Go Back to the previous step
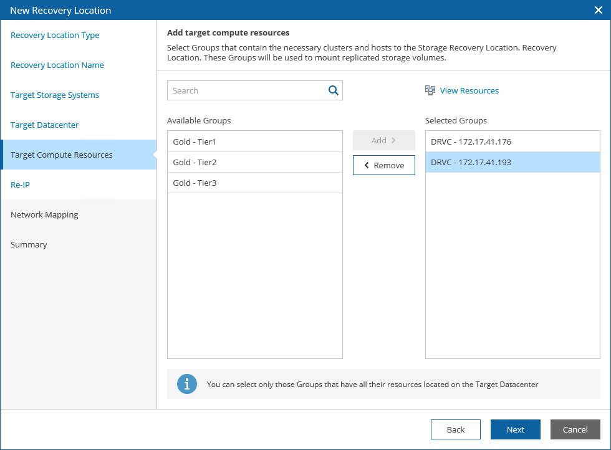The width and height of the screenshot is (611, 450). (455, 429)
